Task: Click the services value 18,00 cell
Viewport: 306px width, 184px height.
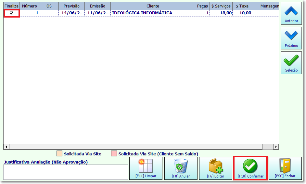Action: click(x=221, y=13)
